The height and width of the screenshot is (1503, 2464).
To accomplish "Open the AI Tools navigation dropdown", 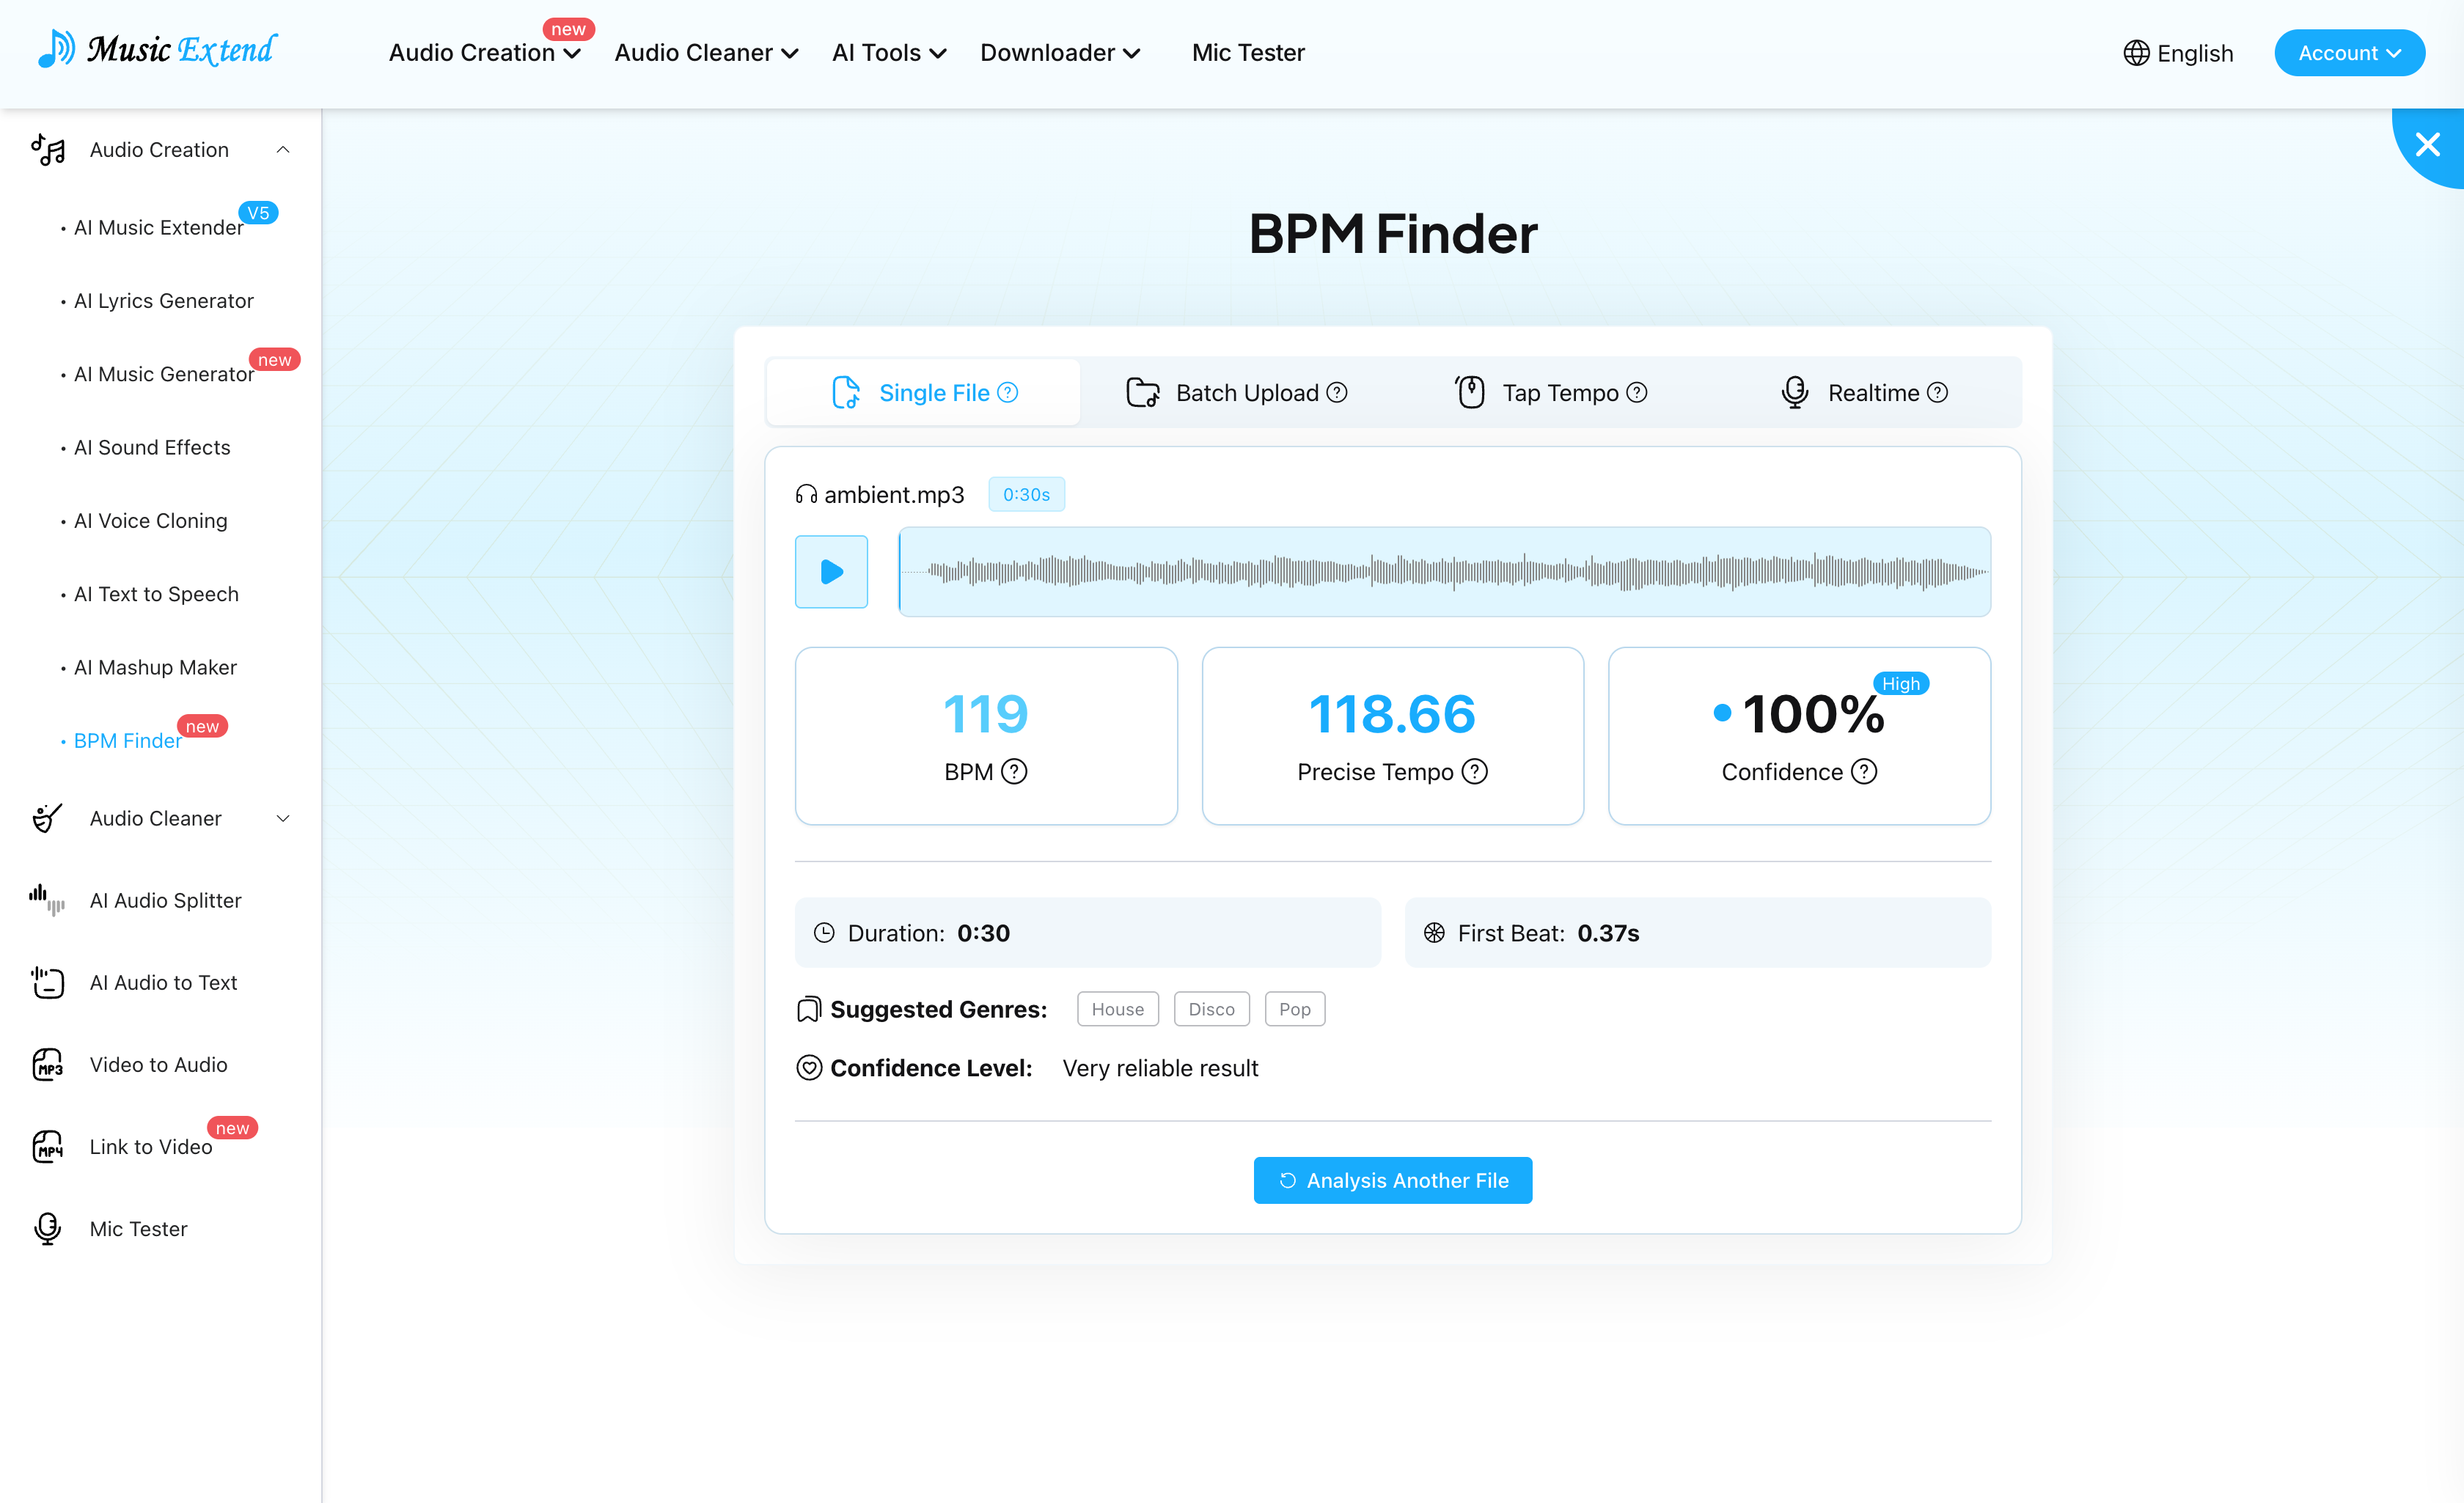I will [x=888, y=53].
